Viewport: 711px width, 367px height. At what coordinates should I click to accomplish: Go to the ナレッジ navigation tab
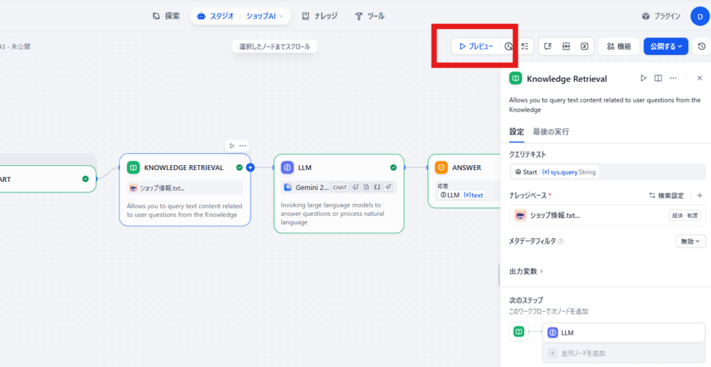320,16
